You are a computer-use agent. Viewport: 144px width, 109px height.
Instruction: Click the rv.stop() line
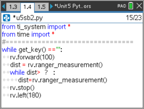click(x=22, y=88)
